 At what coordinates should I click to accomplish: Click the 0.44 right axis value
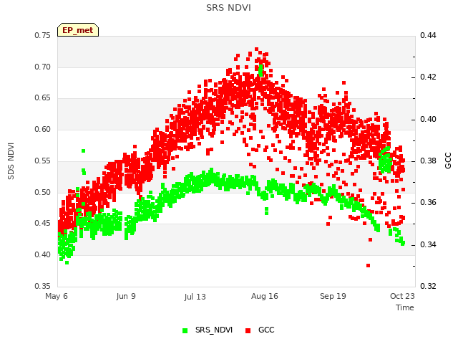(428, 35)
